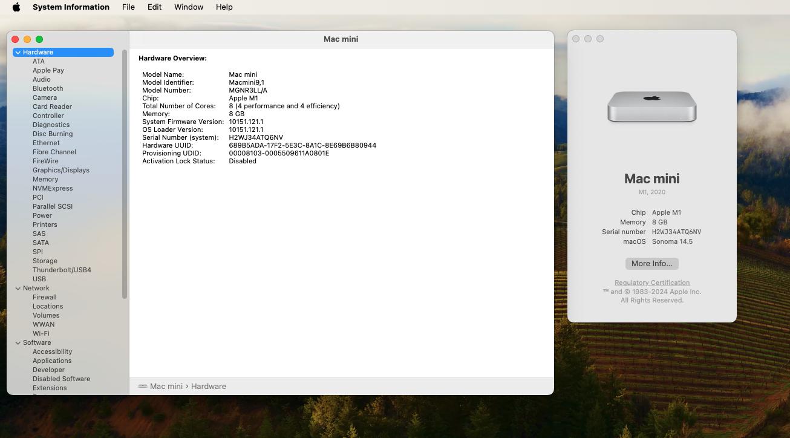
Task: Select PCI in the sidebar
Action: click(38, 197)
